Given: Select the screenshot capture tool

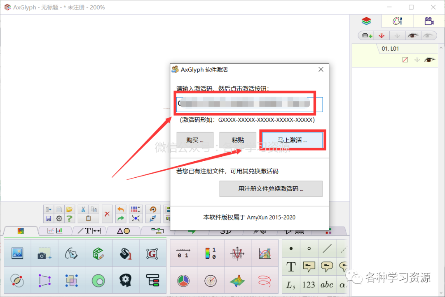Looking at the screenshot, I should click(44, 253).
